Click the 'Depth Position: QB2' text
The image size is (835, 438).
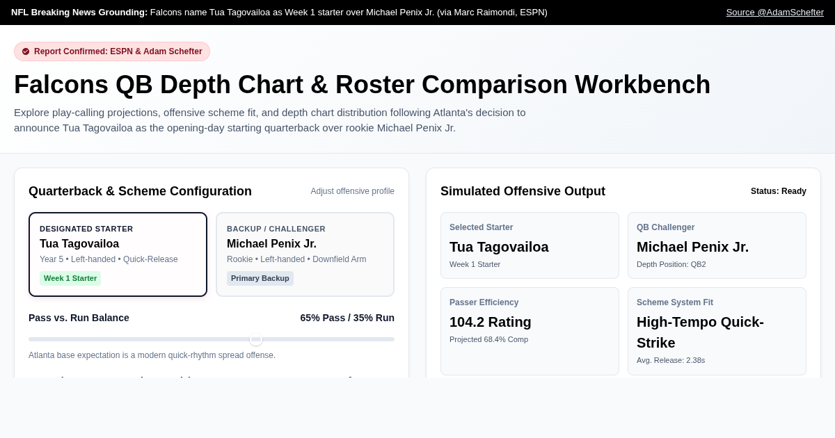click(671, 264)
